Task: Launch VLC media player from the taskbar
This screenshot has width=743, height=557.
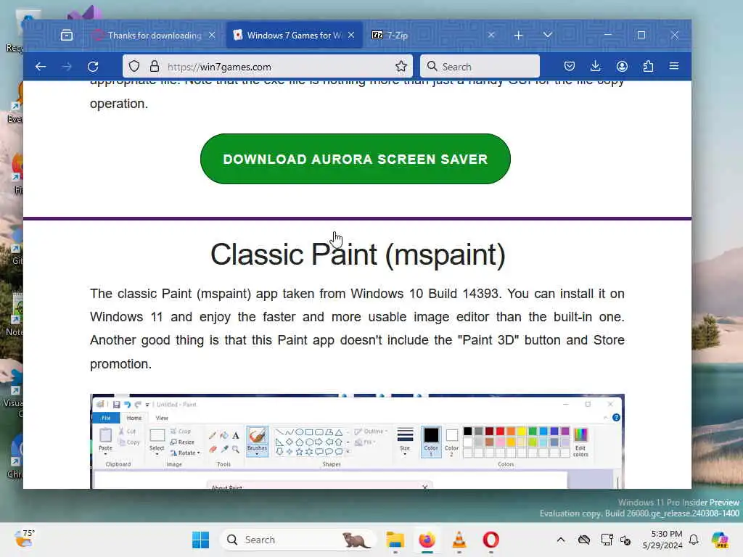Action: [459, 540]
